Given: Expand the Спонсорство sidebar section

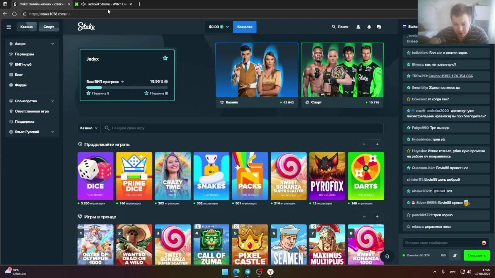Looking at the screenshot, I should (x=32, y=101).
